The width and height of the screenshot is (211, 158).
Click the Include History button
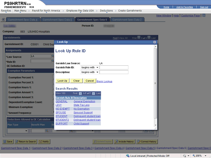point(125,142)
